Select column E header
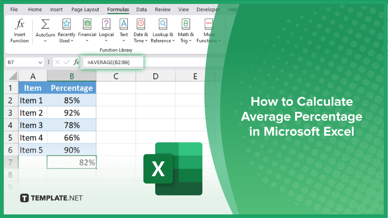388x218 pixels. tap(195, 76)
